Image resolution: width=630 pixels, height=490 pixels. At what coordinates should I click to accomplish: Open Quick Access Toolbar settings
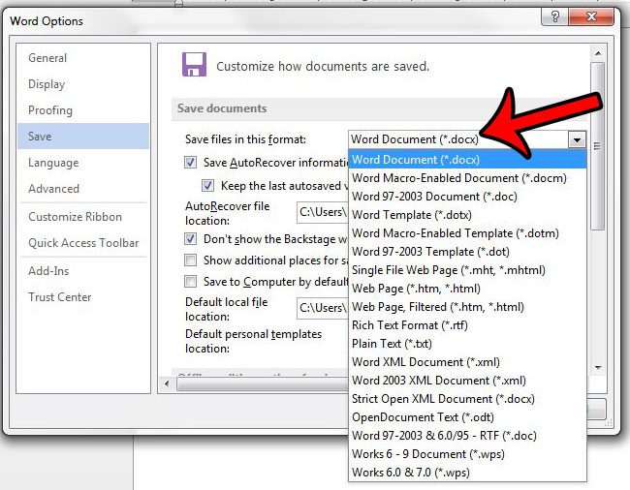pyautogui.click(x=83, y=243)
